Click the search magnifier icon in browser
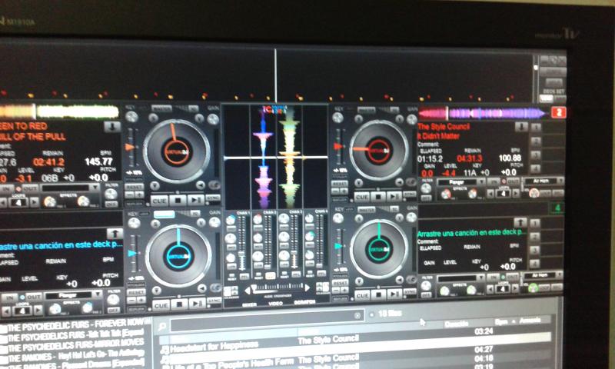Viewport: 615px width, 369px height. [161, 326]
